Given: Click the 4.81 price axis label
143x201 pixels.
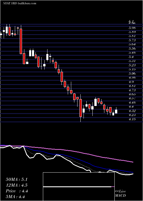Looking at the screenshot, I should tap(132, 86).
